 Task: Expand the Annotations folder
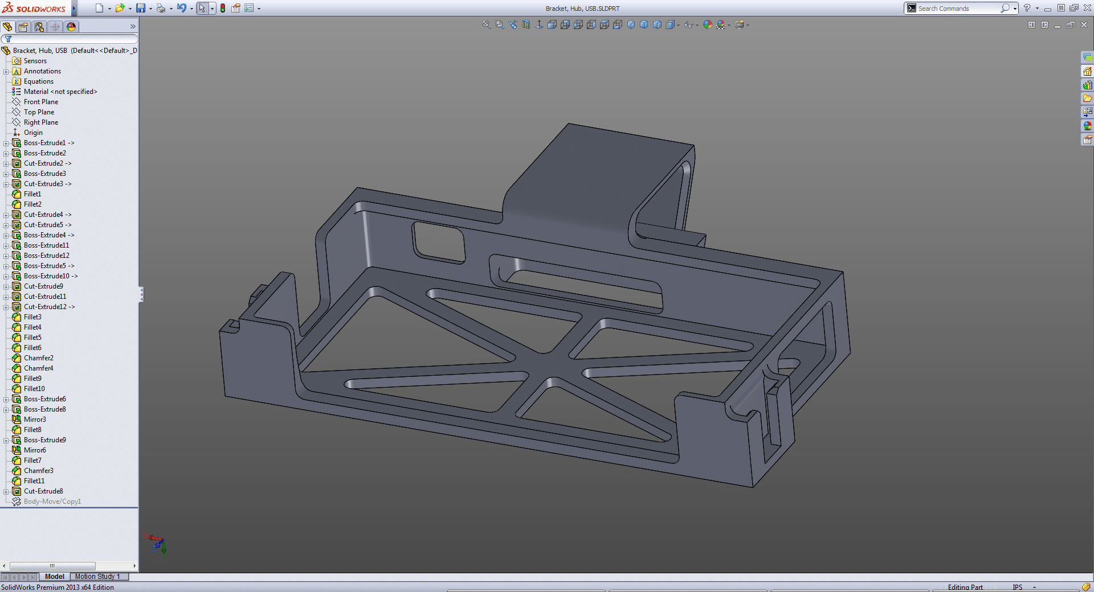pyautogui.click(x=6, y=71)
